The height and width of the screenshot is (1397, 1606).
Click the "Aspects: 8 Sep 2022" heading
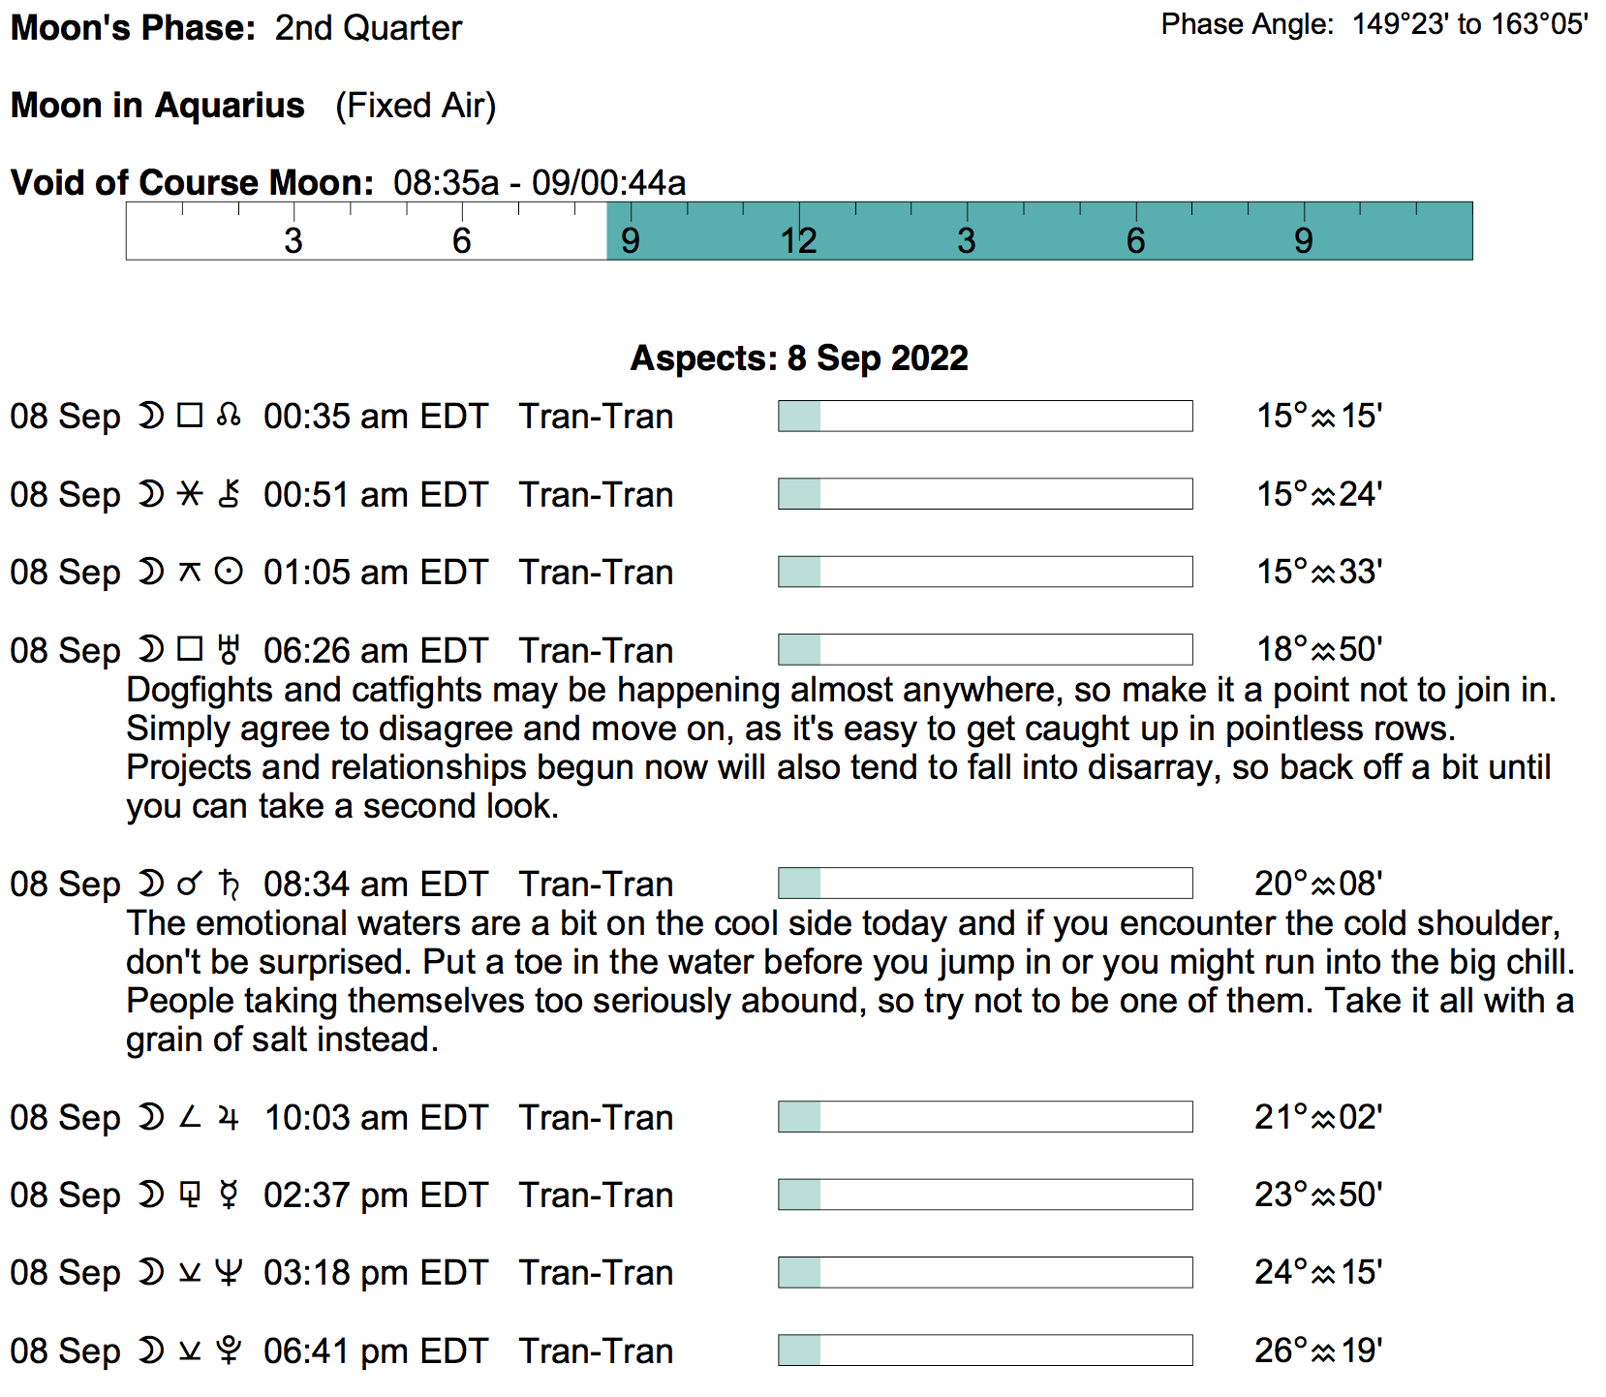coord(799,358)
